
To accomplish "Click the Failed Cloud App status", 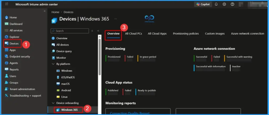I will (x=128, y=90).
